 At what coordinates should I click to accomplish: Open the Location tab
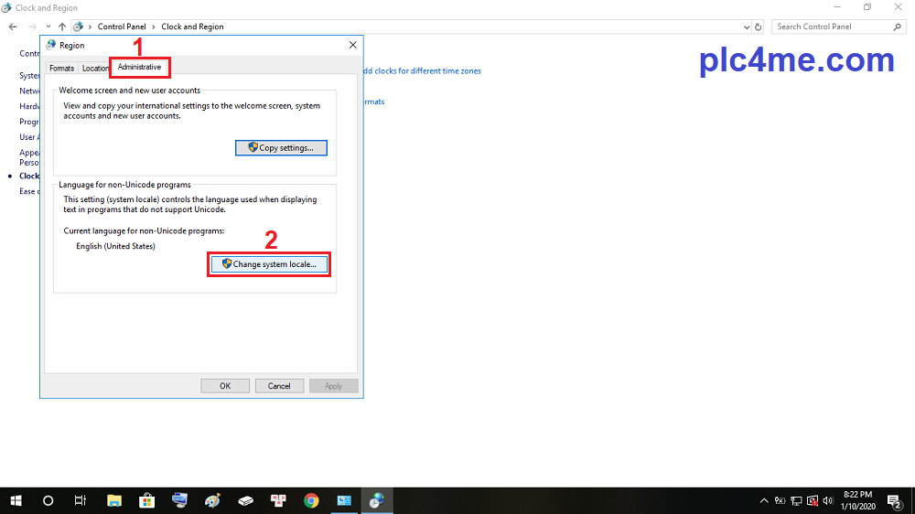94,69
